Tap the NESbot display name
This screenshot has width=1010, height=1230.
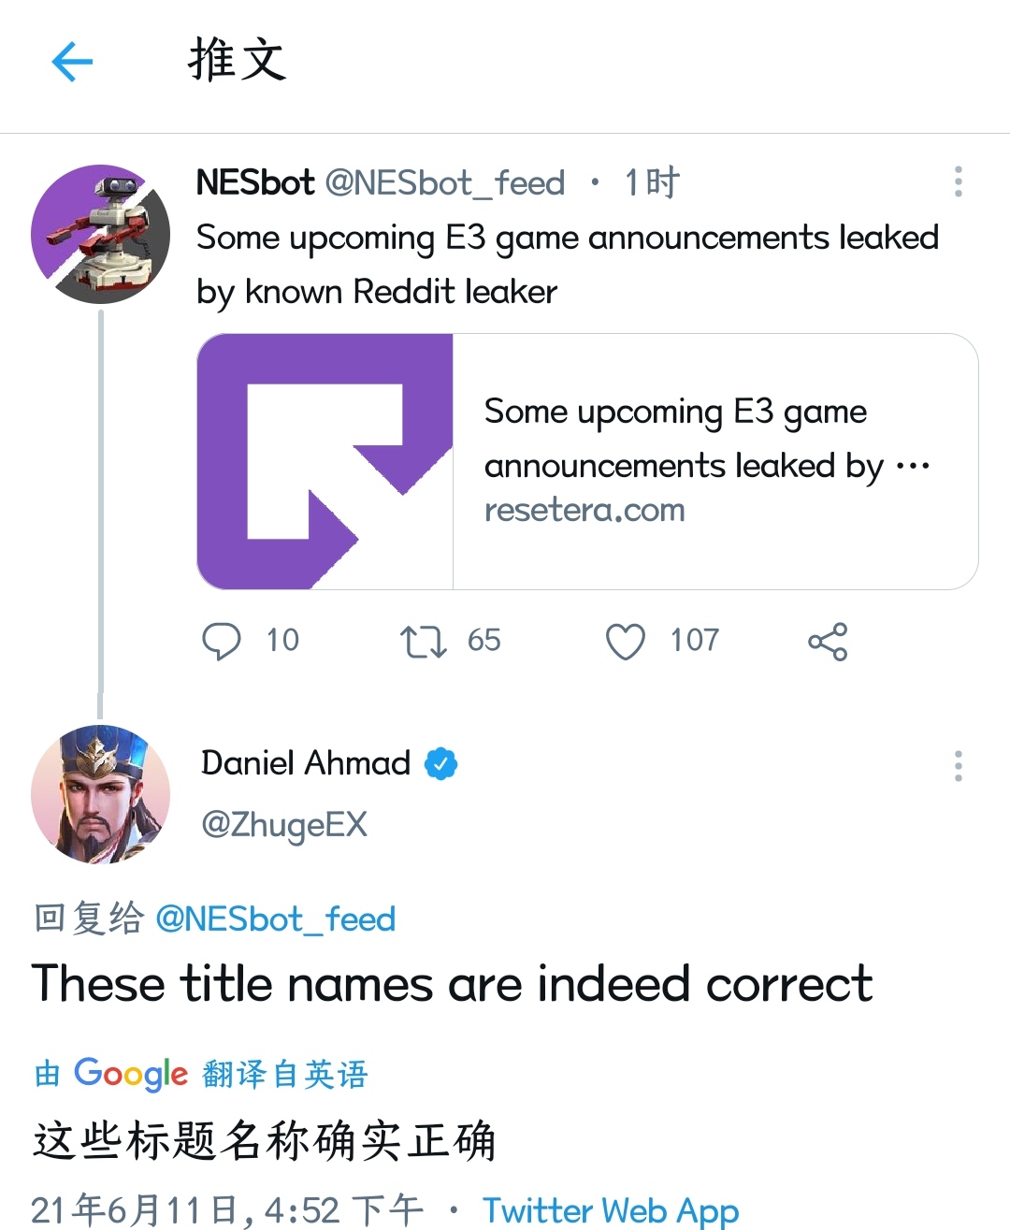point(254,182)
